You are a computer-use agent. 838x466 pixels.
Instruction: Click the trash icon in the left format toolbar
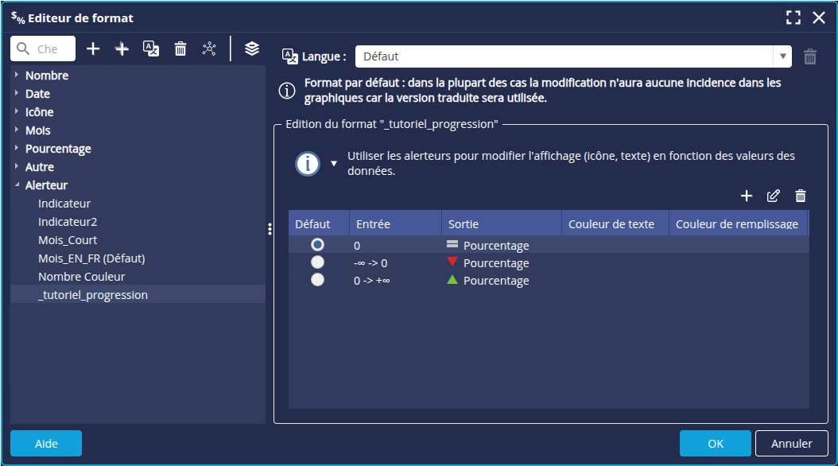coord(180,49)
